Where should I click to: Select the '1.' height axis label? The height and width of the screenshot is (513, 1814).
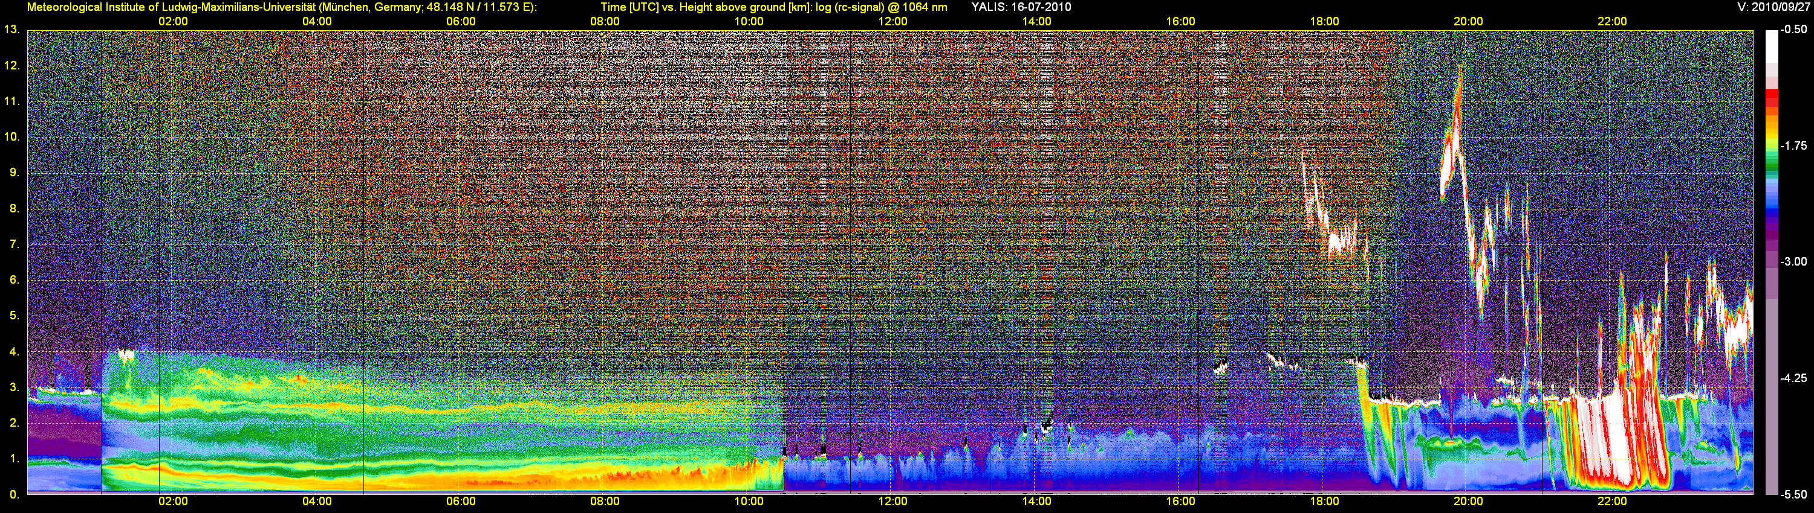[15, 459]
